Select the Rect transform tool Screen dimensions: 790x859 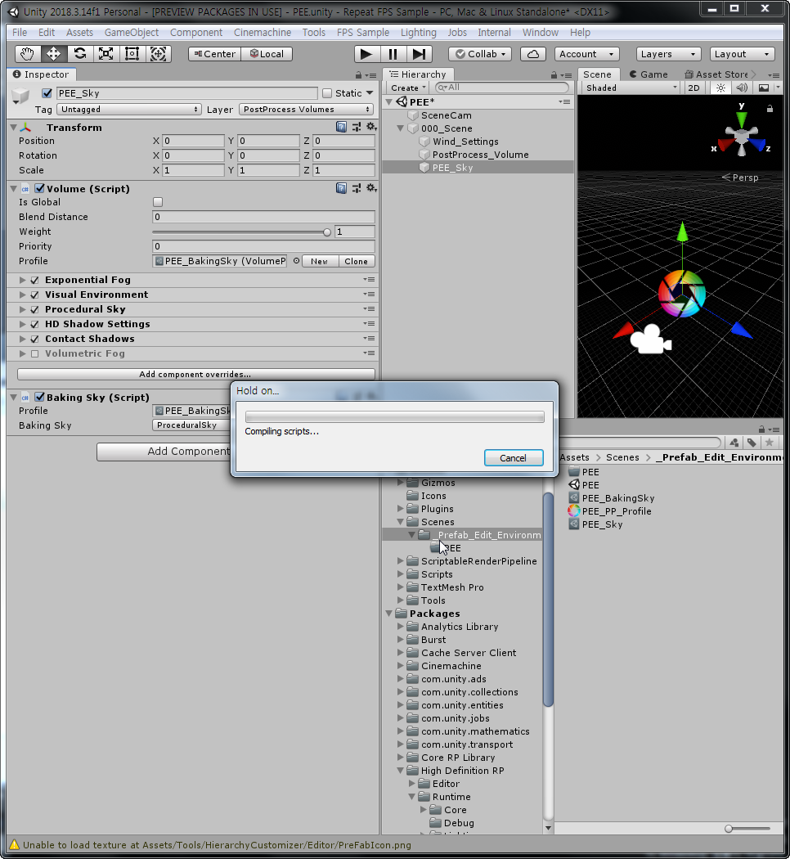[x=132, y=54]
